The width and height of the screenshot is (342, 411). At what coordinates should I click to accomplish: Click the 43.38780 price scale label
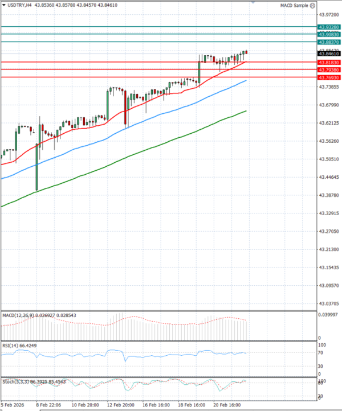329,195
